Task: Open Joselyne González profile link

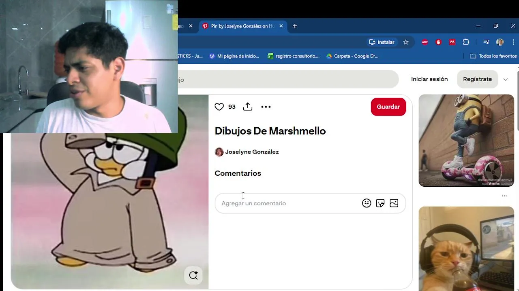Action: click(252, 152)
